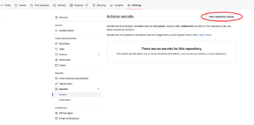Click the Secrets asterisk icon
This screenshot has height=125, width=254.
point(57,89)
